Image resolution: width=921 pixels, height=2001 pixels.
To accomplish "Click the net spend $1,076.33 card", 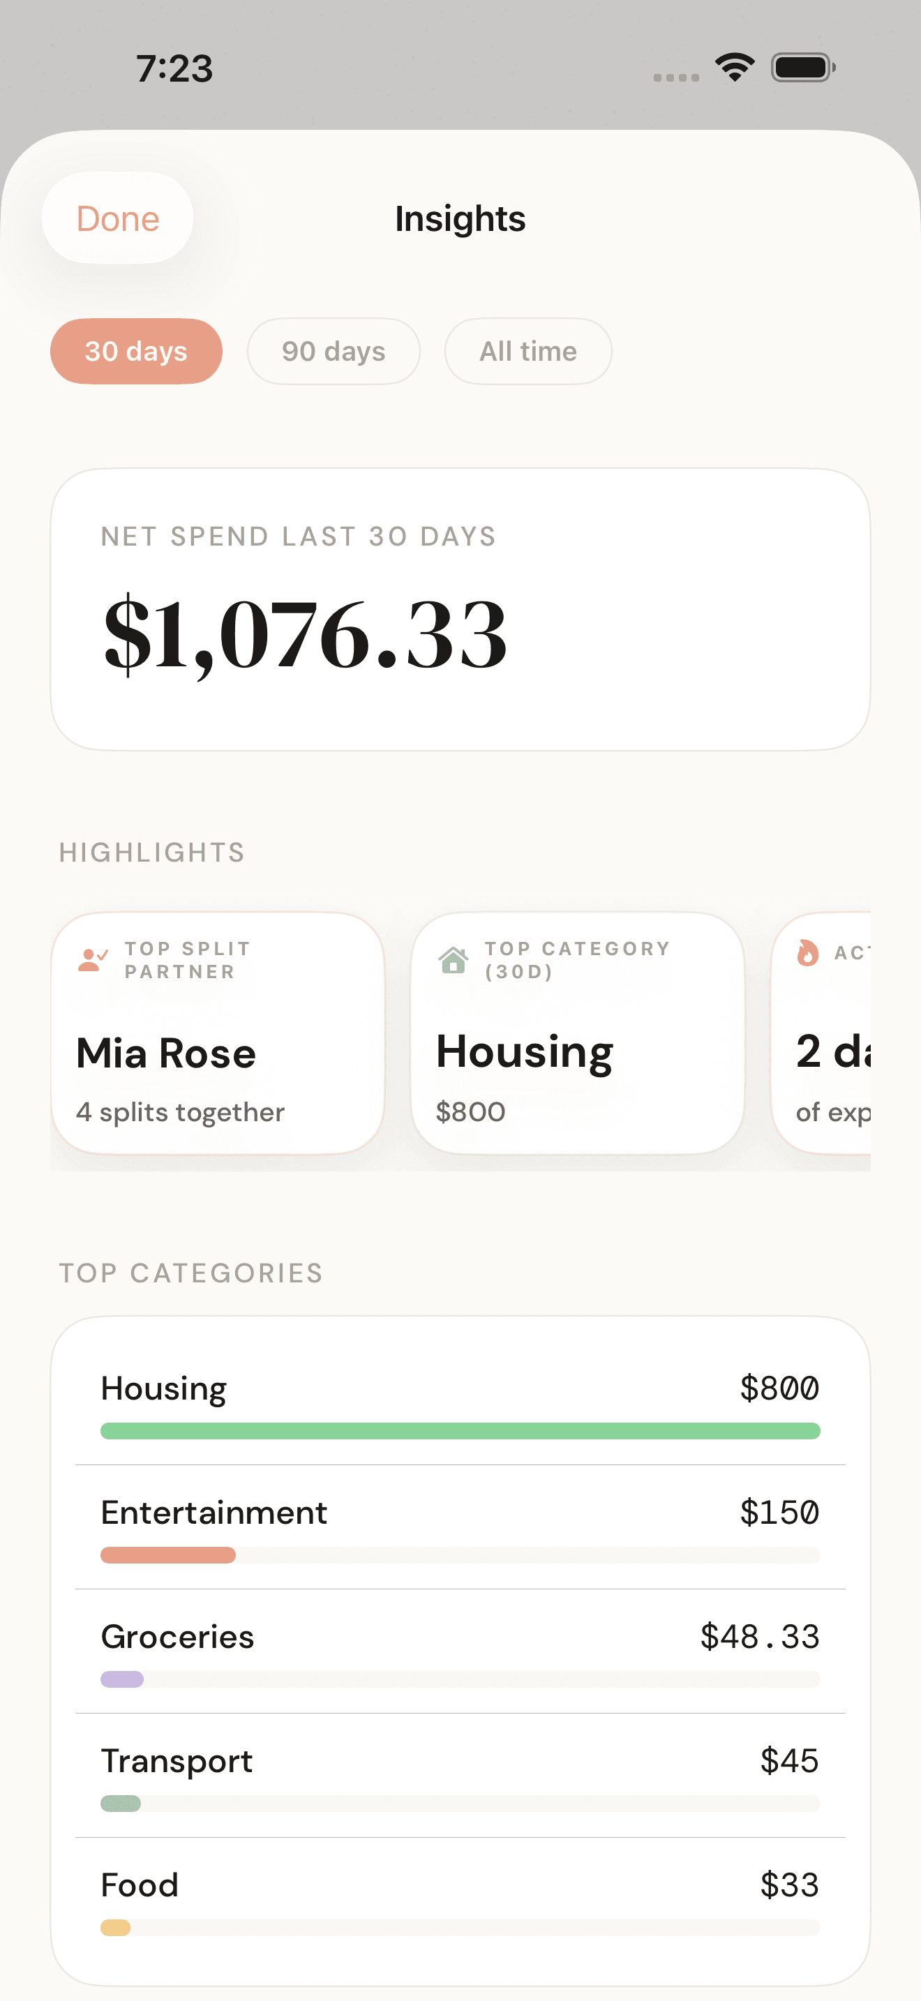I will pos(460,609).
